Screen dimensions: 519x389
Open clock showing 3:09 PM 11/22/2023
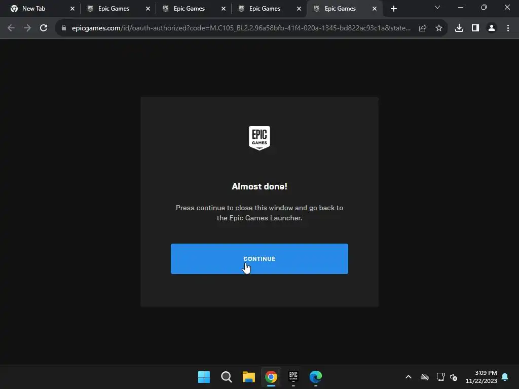pyautogui.click(x=481, y=377)
